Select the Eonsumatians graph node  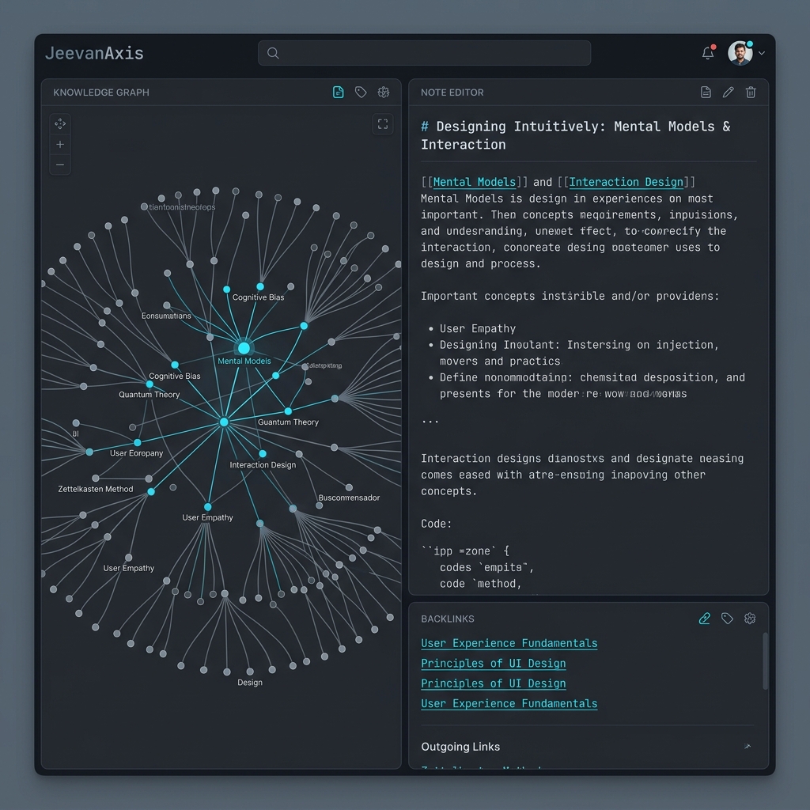pyautogui.click(x=166, y=305)
